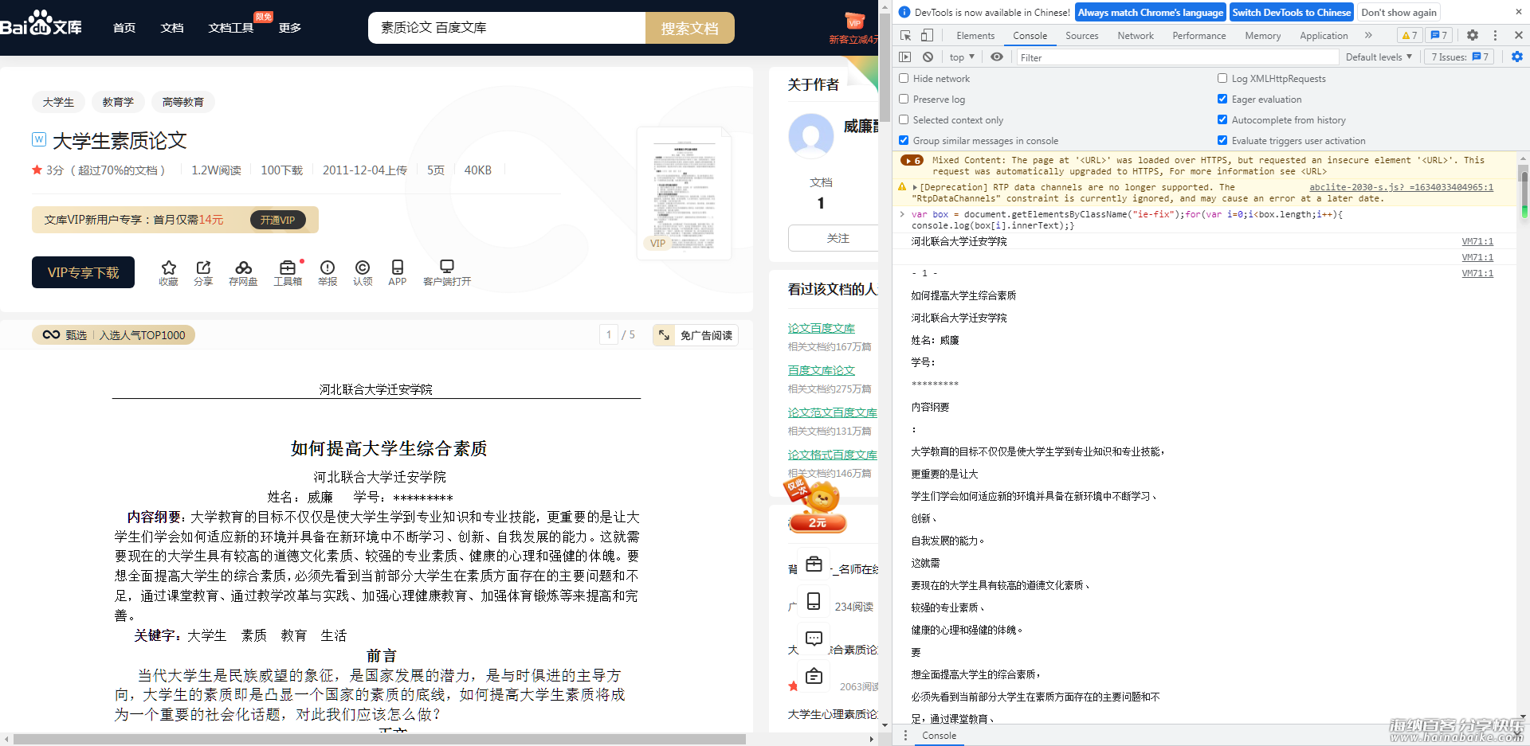Click the APP phone icon
Image resolution: width=1530 pixels, height=746 pixels.
coord(398,268)
